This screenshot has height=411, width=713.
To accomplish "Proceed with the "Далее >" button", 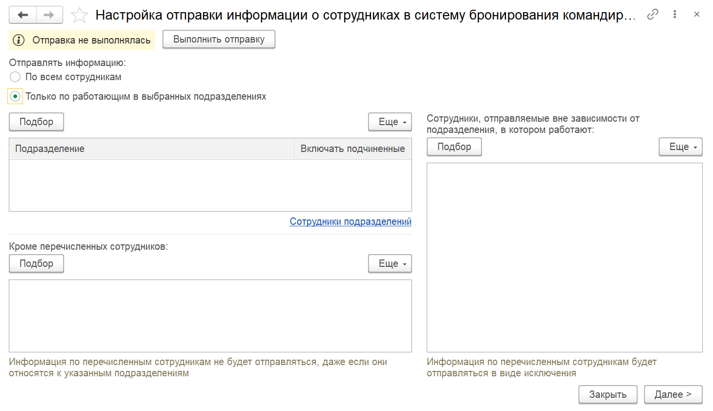I will coord(673,394).
